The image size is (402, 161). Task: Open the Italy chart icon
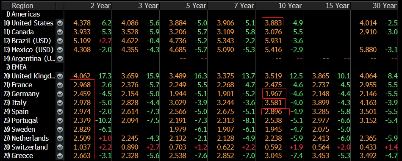(x=60, y=103)
